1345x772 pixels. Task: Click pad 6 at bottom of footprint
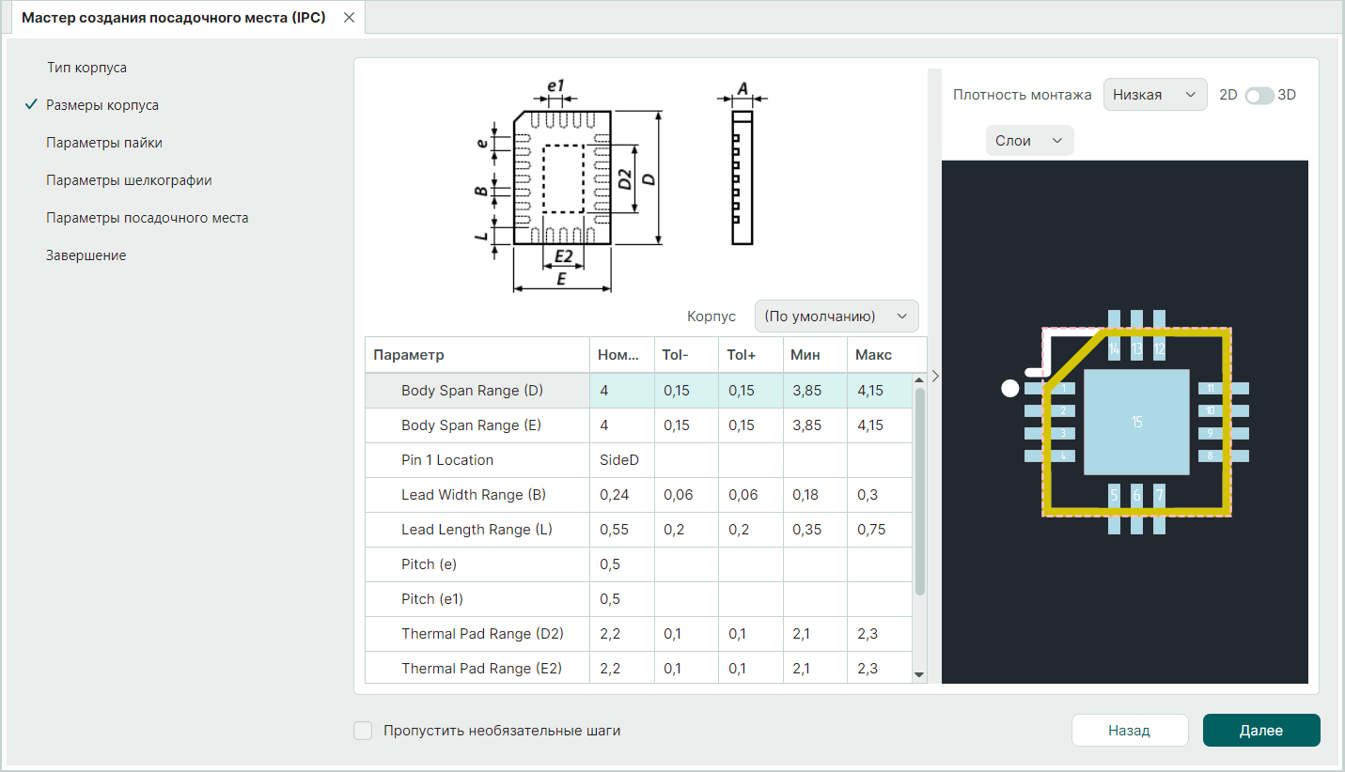[x=1136, y=498]
